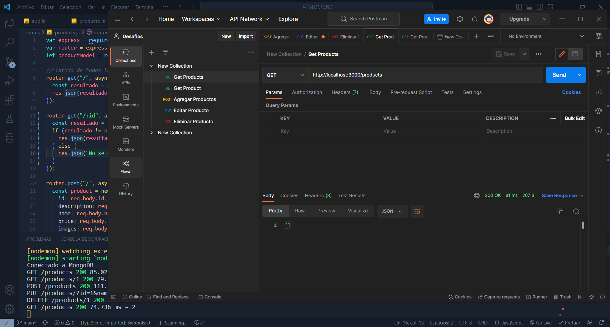610x327 pixels.
Task: Search within the response body
Action: (576, 211)
